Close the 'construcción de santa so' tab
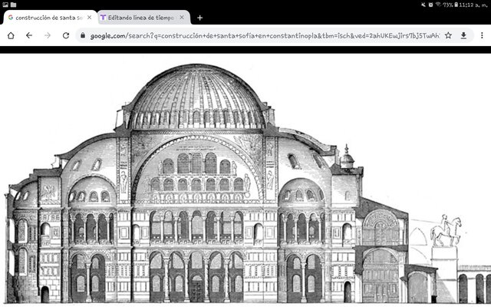Screen dimensions: 491x307 click(x=90, y=18)
